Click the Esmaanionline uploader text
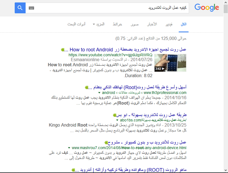Screen dimensions: 228x173 pos(85,60)
